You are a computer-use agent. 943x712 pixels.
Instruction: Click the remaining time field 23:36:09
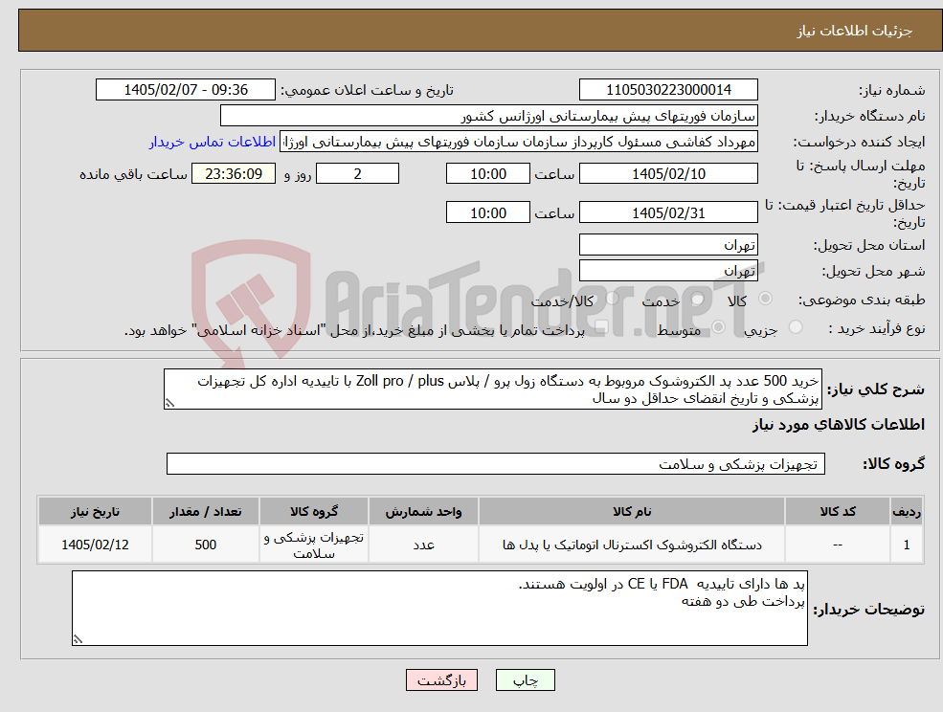pos(234,174)
